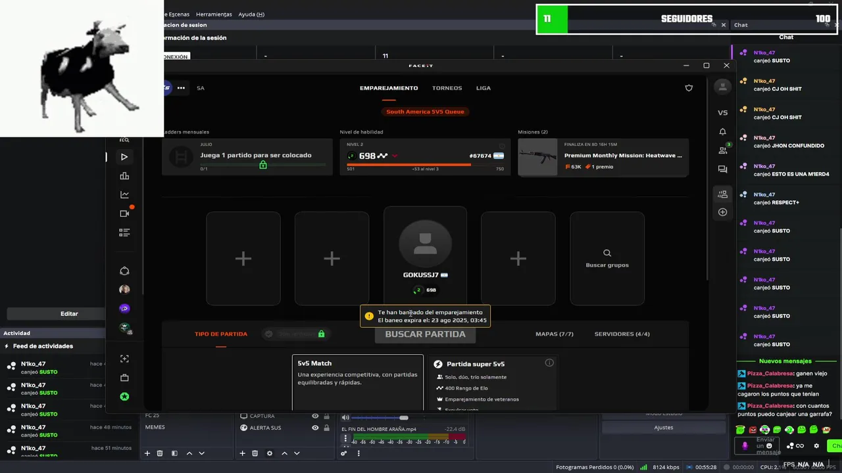Open the FACEIT feed list icon

[x=124, y=233]
